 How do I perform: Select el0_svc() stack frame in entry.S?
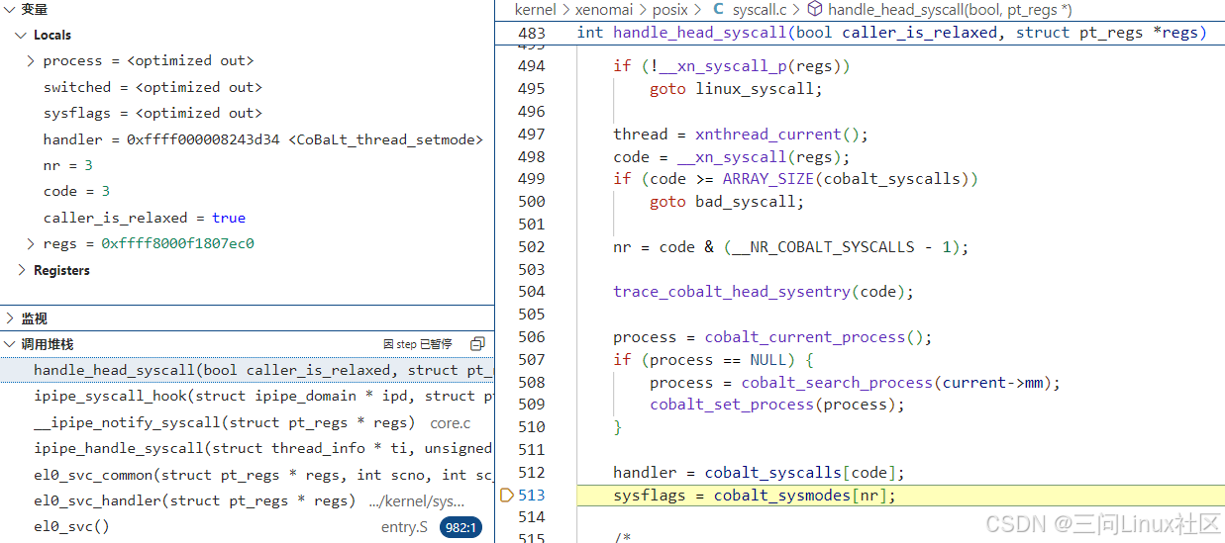247,527
